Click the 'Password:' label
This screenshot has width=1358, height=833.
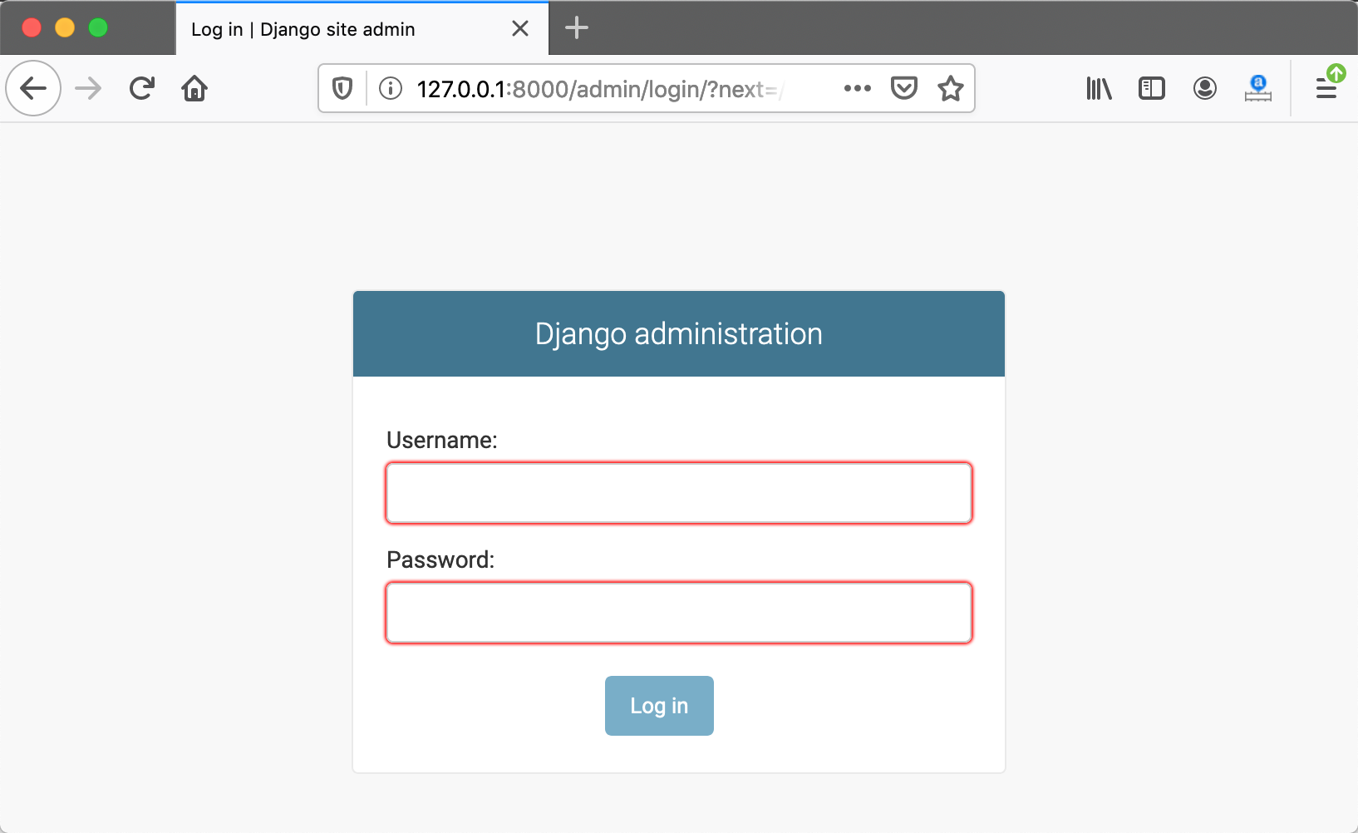click(440, 560)
